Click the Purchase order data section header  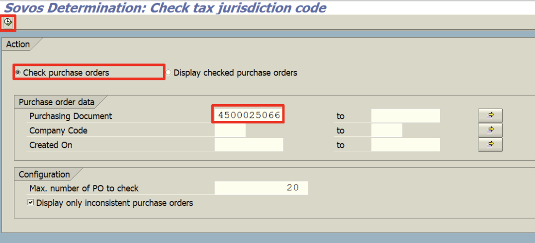tap(56, 102)
